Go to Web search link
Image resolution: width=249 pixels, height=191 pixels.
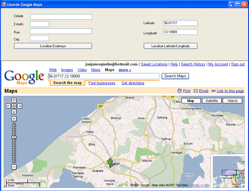coord(53,70)
